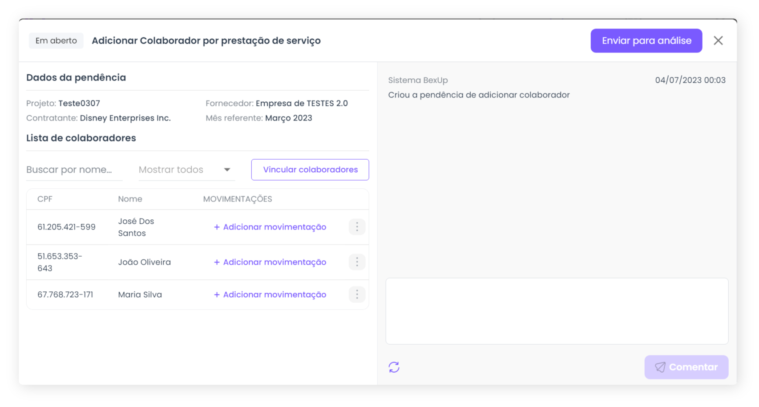The image size is (759, 407).
Task: Click the refresh comments icon
Action: tap(394, 367)
